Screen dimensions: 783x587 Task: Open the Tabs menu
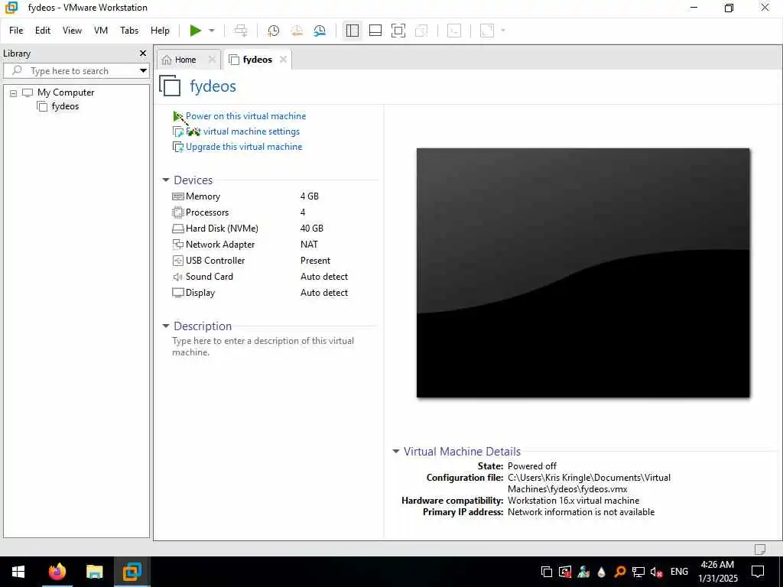[129, 31]
